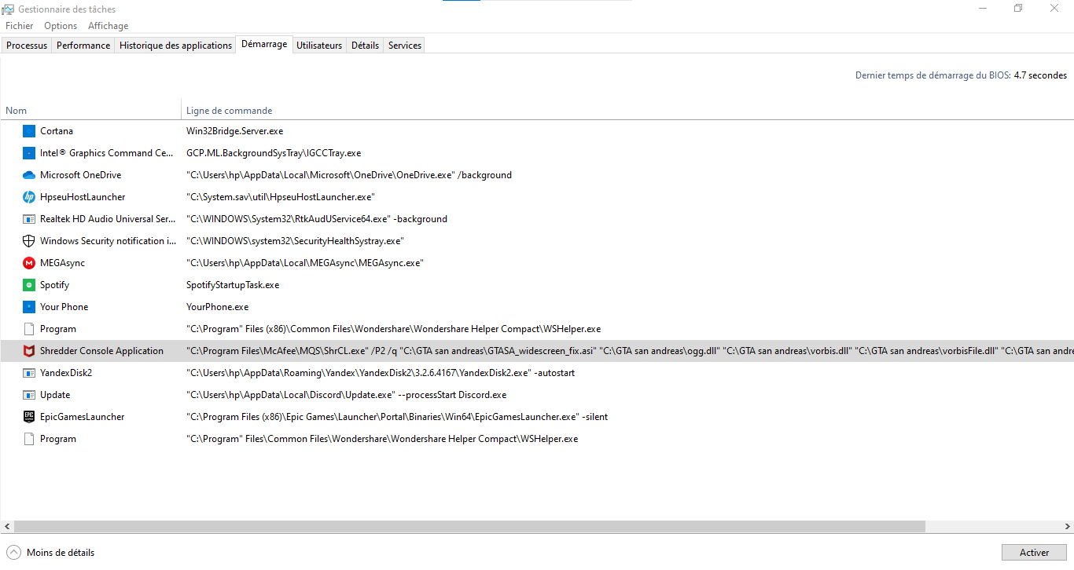
Task: Collapse view with Moins de détails arrow
Action: coord(14,553)
